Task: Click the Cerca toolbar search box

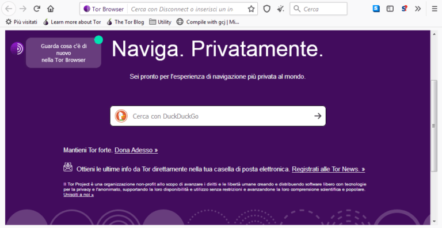Action: click(x=318, y=9)
